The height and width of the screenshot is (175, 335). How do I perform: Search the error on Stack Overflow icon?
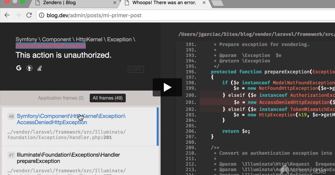tap(40, 68)
